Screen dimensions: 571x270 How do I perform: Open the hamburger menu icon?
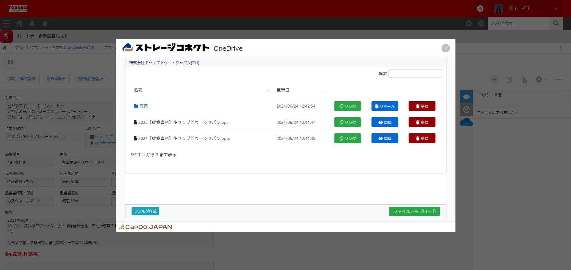tap(6, 23)
